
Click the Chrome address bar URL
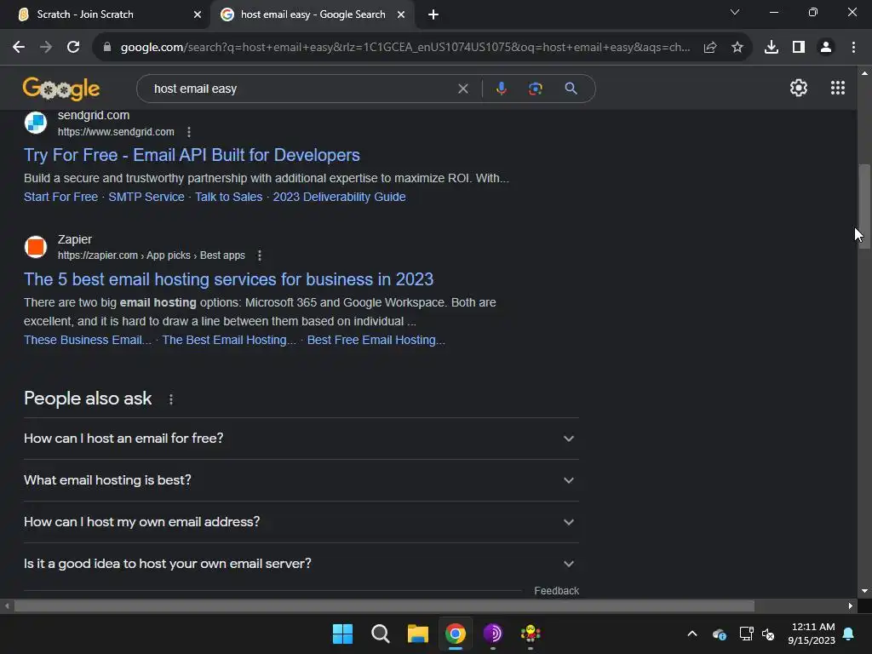pyautogui.click(x=404, y=48)
